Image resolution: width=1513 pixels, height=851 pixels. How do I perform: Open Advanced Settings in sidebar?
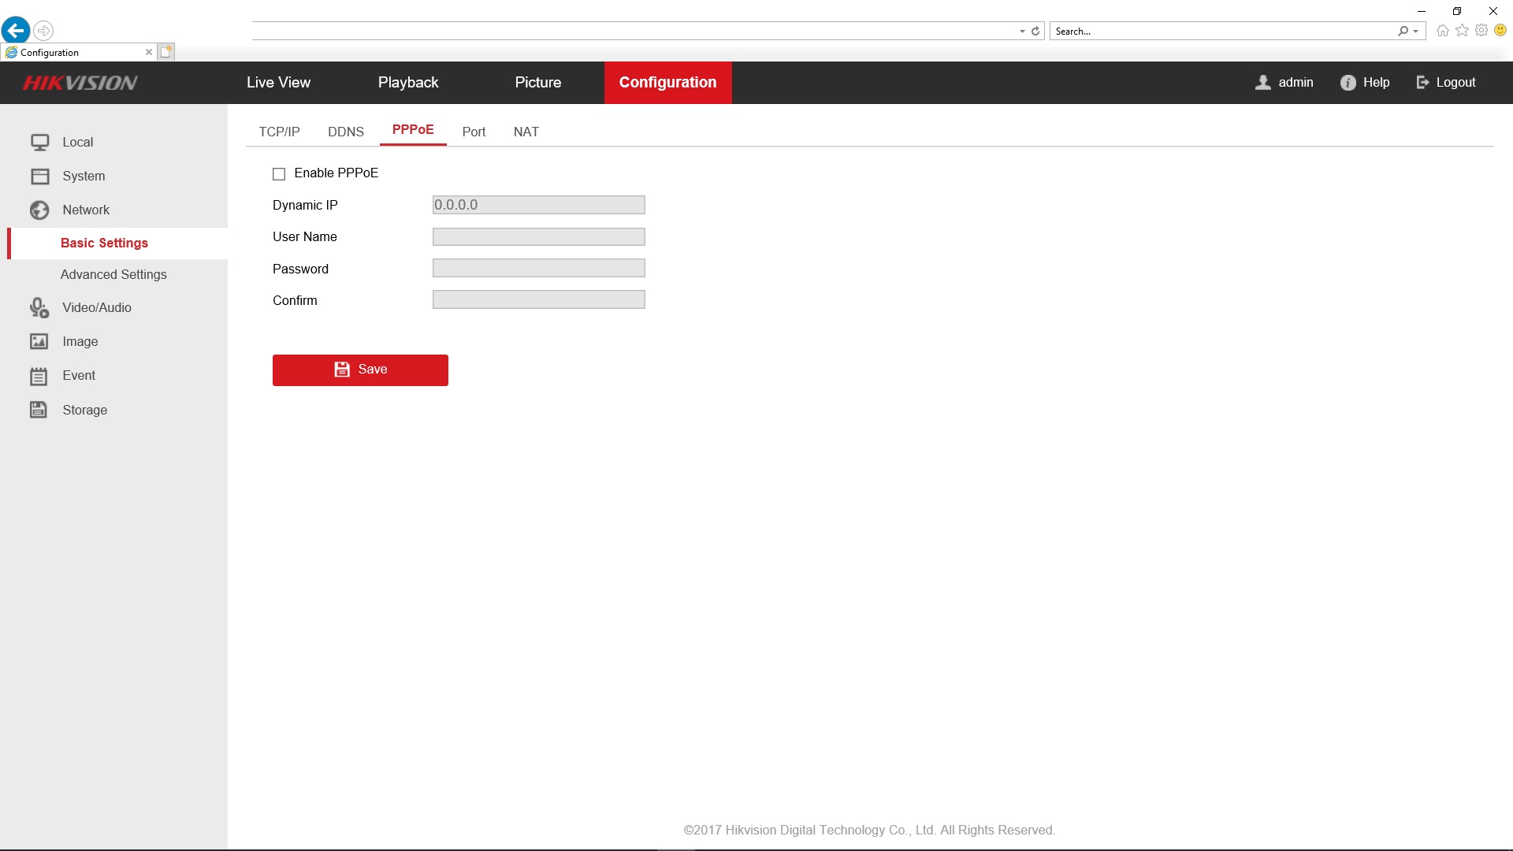[113, 275]
